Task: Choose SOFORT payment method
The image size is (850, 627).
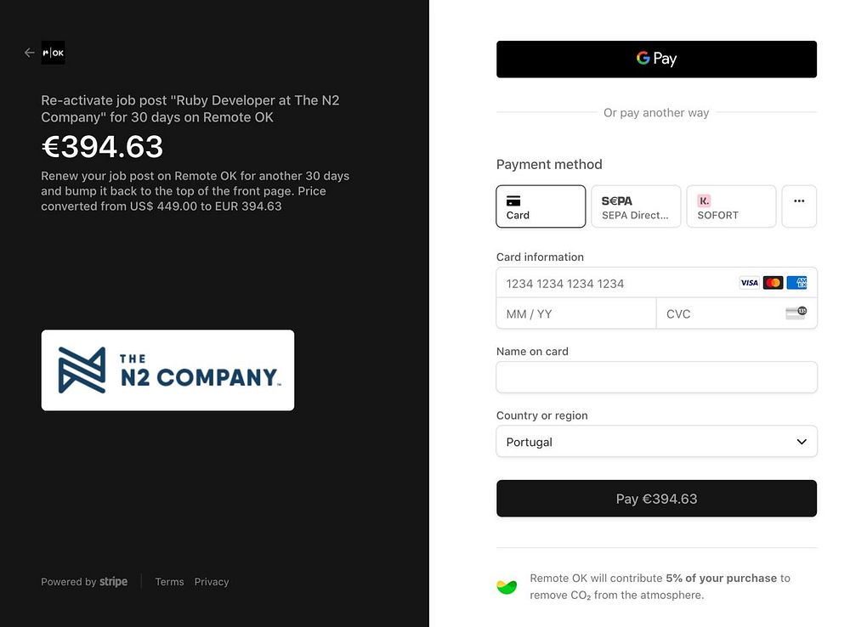Action: (731, 206)
